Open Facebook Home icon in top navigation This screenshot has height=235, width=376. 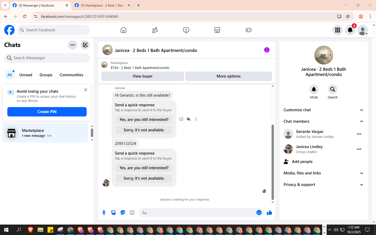click(124, 30)
